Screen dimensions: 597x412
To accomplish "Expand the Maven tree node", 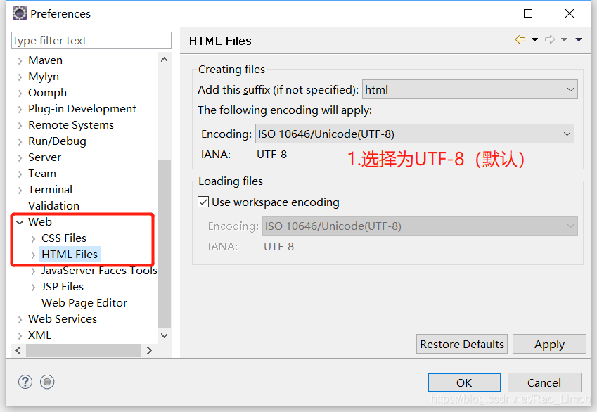I will (x=20, y=60).
